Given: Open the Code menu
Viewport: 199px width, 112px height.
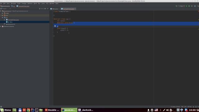Looking at the screenshot, I should tap(19, 3).
